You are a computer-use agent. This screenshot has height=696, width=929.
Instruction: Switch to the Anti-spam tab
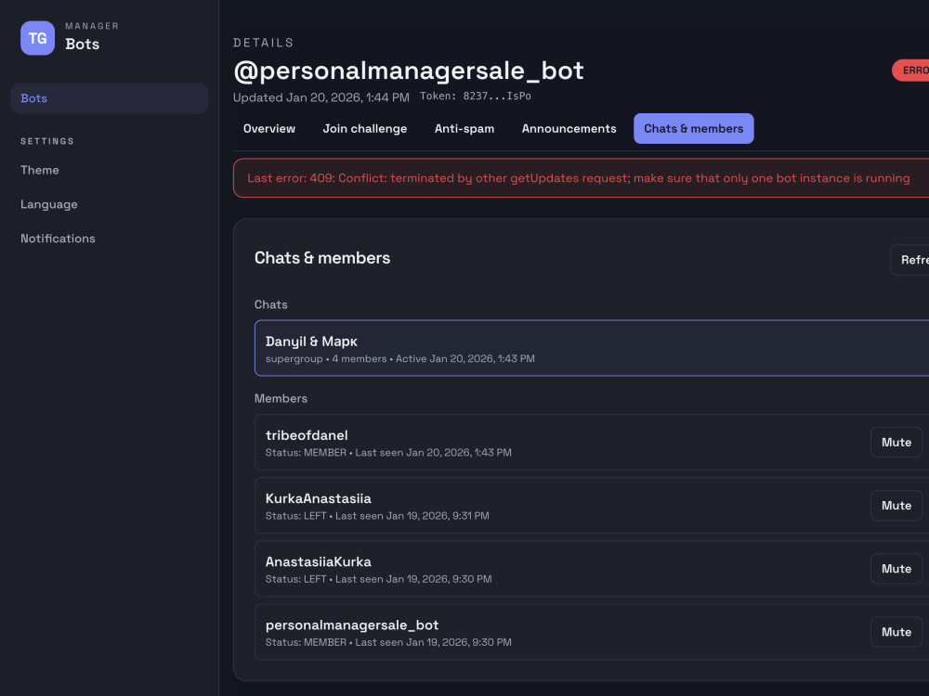[x=464, y=128]
